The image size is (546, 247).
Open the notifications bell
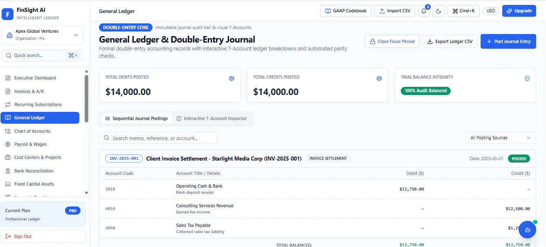coord(424,11)
